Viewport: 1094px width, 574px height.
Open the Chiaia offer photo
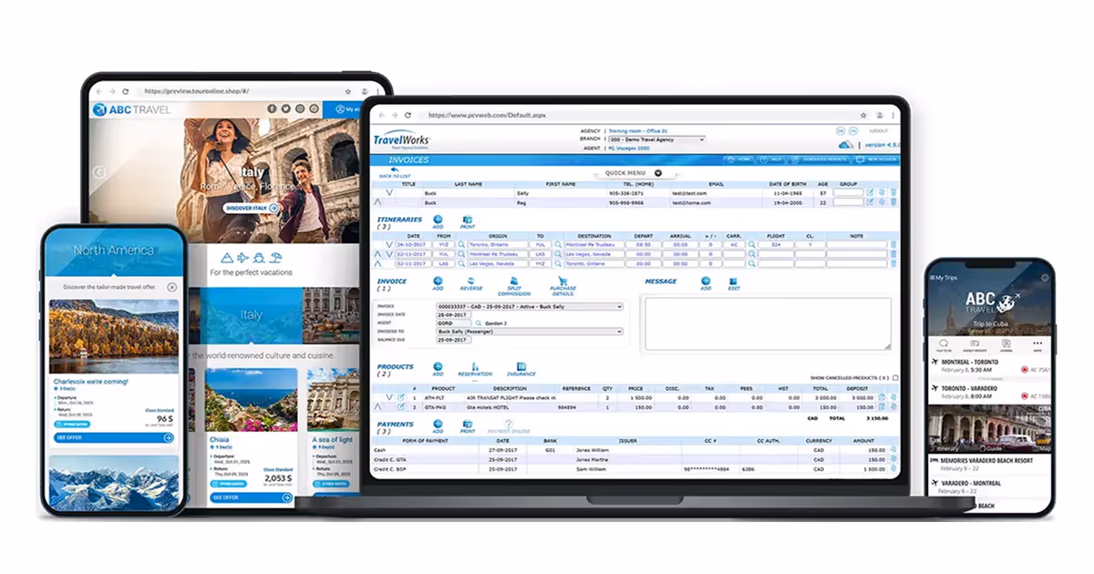[251, 399]
